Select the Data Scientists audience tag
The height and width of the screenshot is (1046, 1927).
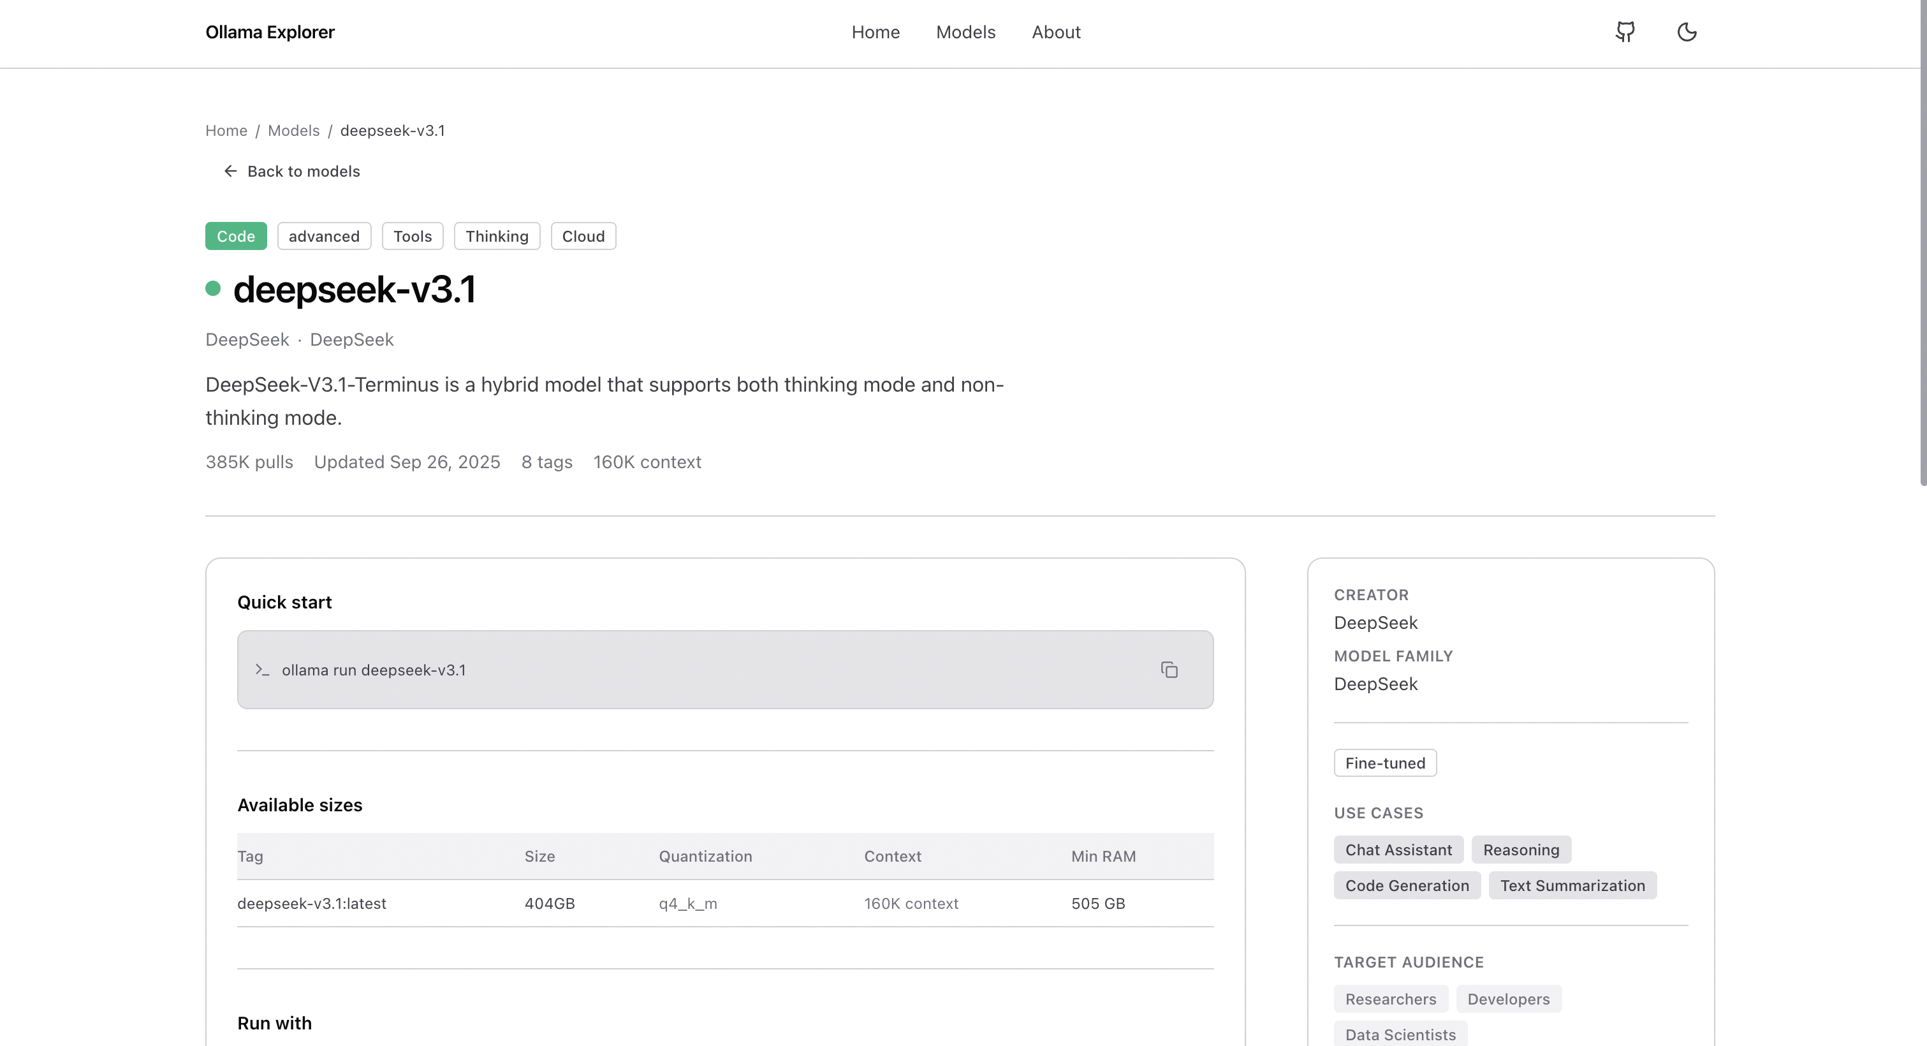(x=1400, y=1033)
